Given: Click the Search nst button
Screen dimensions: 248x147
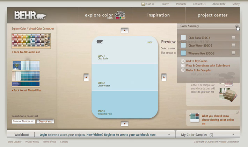Looking at the screenshot, I should tap(45, 121).
